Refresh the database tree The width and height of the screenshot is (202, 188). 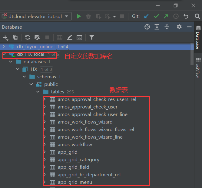click(28, 37)
